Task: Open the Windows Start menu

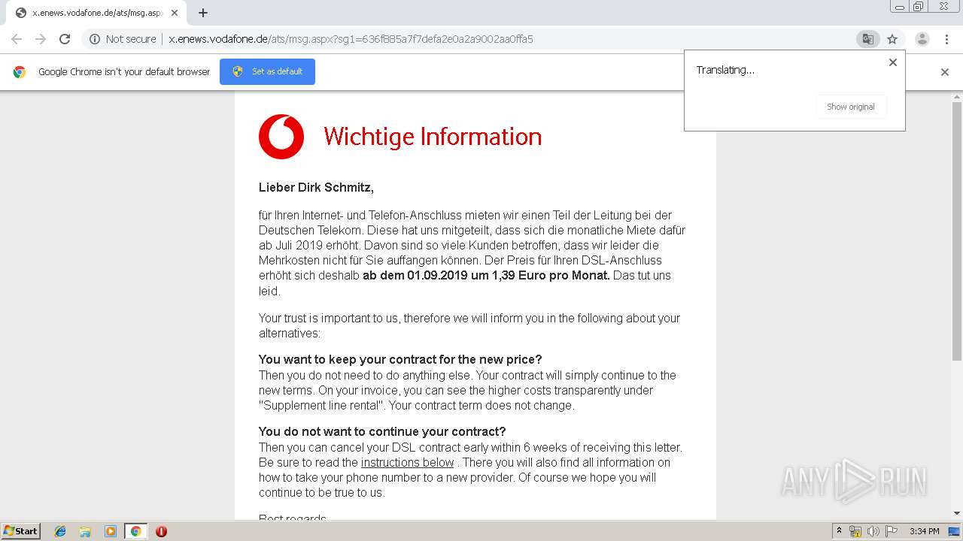Action: pos(20,531)
